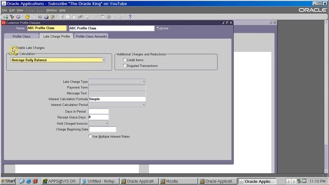The height and width of the screenshot is (185, 329).
Task: Open the View menu
Action: [20, 10]
